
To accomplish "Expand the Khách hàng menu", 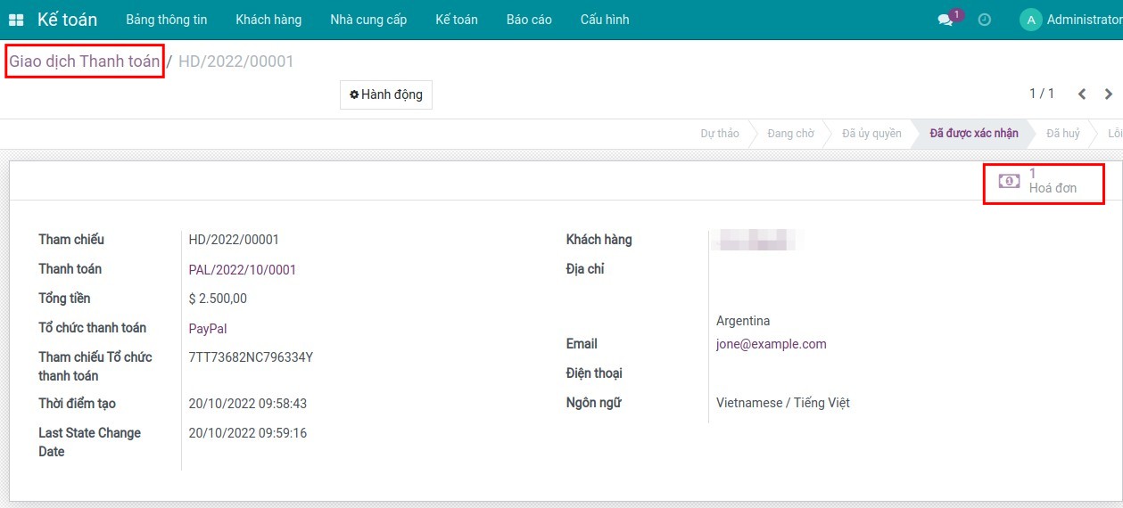I will coord(268,20).
